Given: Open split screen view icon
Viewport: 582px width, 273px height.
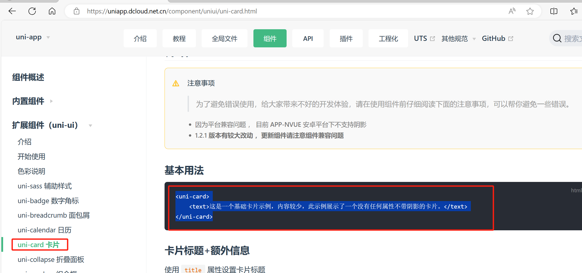Looking at the screenshot, I should 554,11.
